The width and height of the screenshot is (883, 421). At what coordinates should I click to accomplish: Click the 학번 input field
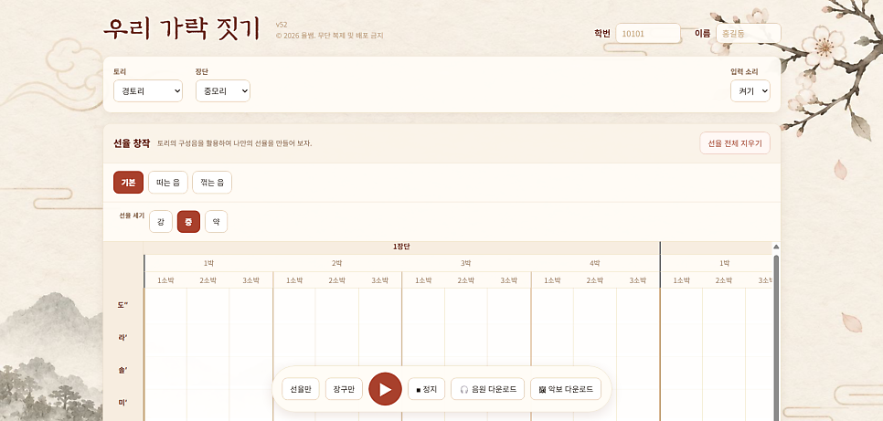click(x=648, y=33)
